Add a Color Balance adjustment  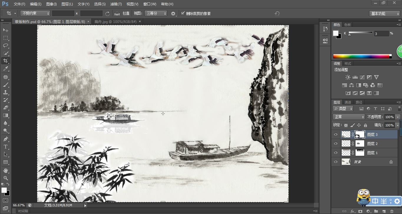click(x=351, y=85)
